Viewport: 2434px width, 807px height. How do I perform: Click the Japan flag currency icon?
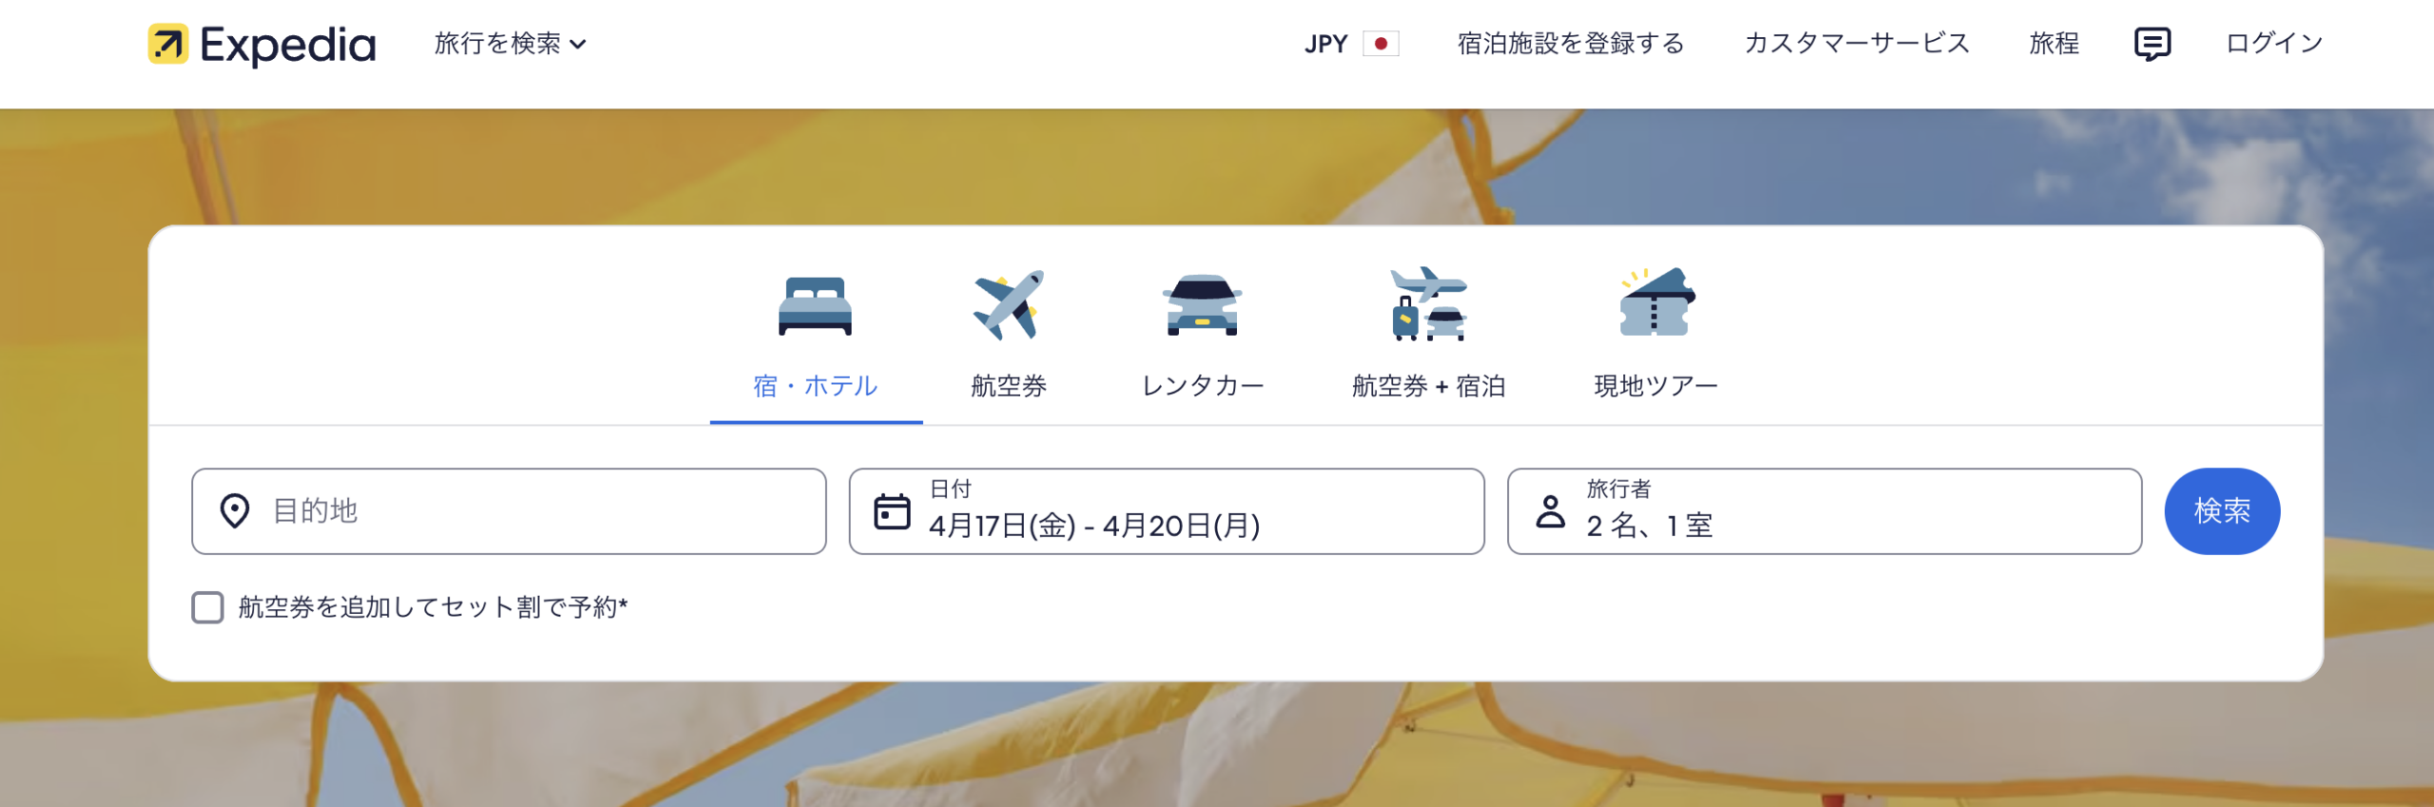[x=1381, y=44]
